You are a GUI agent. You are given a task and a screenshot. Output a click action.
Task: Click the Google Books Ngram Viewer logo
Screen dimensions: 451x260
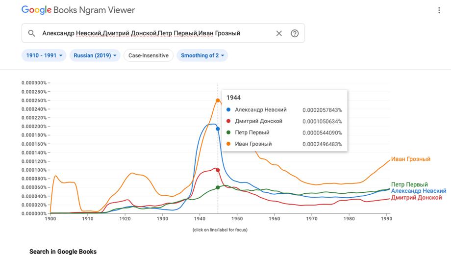pos(78,10)
